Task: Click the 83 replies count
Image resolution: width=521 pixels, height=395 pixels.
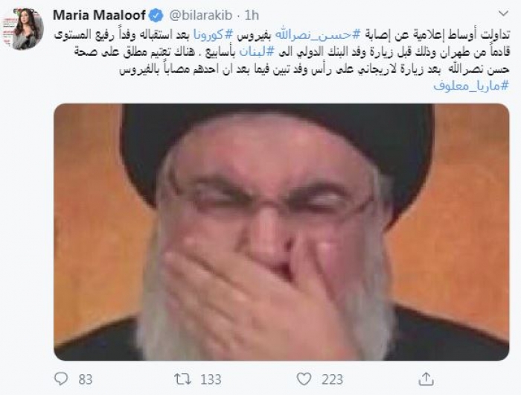Action: tap(86, 379)
